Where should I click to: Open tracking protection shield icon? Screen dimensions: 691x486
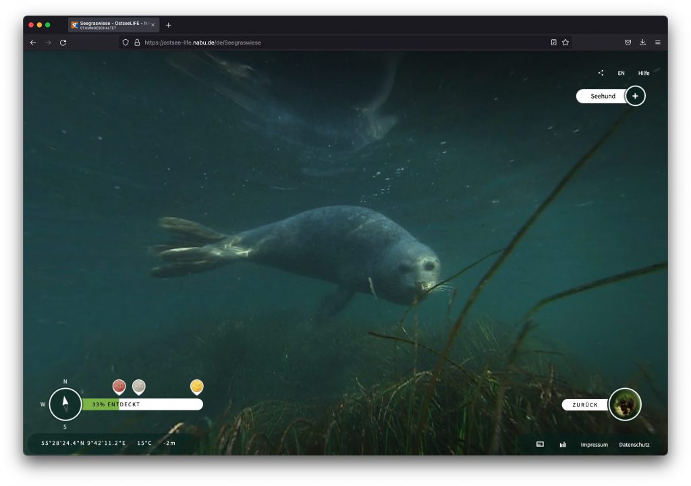coord(126,43)
